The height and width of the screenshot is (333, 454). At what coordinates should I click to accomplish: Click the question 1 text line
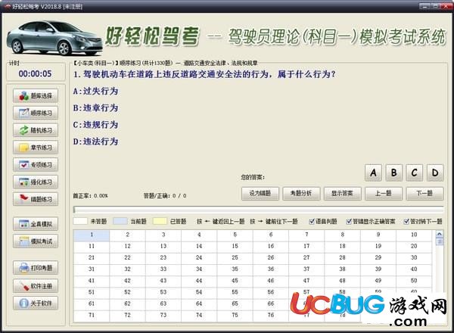204,74
